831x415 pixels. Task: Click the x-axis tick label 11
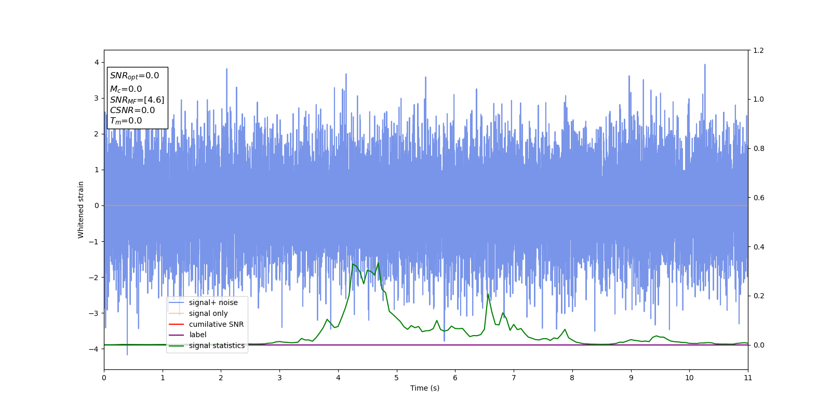coord(748,378)
